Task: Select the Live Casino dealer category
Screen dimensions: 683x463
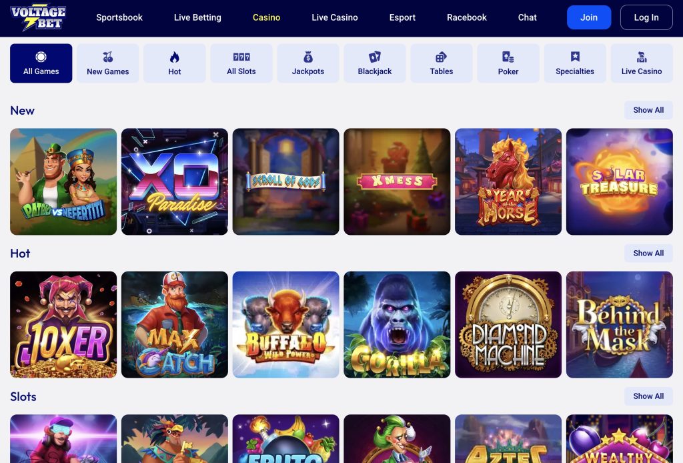Action: pyautogui.click(x=642, y=63)
